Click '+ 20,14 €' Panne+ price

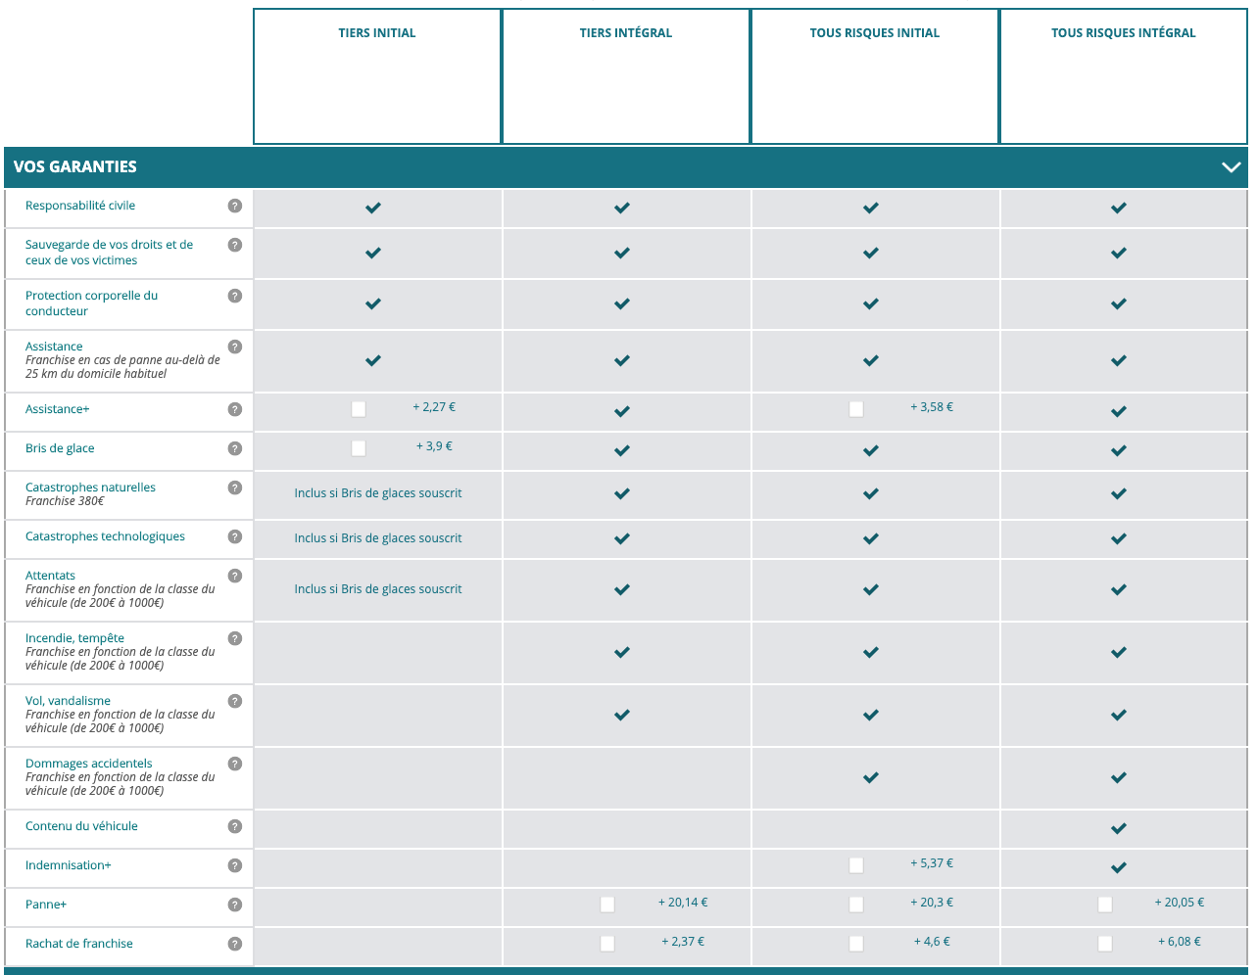[x=683, y=903]
